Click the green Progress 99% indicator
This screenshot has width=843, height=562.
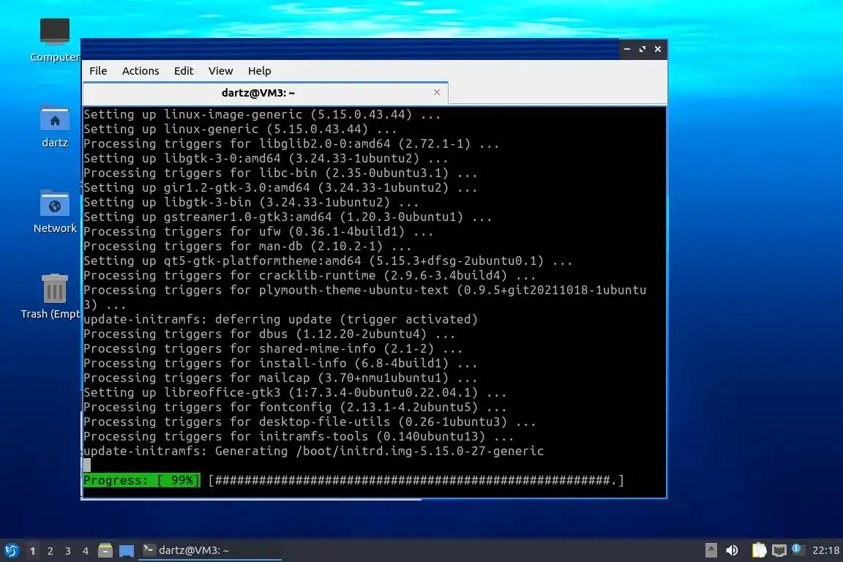click(142, 480)
